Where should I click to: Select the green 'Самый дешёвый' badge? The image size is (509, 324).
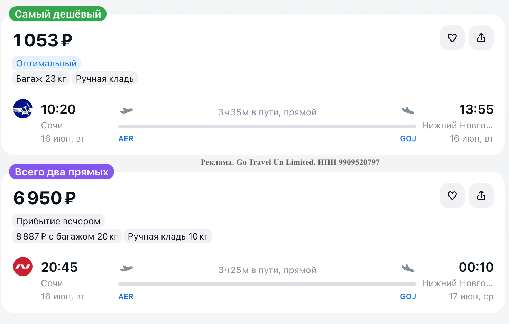[58, 14]
